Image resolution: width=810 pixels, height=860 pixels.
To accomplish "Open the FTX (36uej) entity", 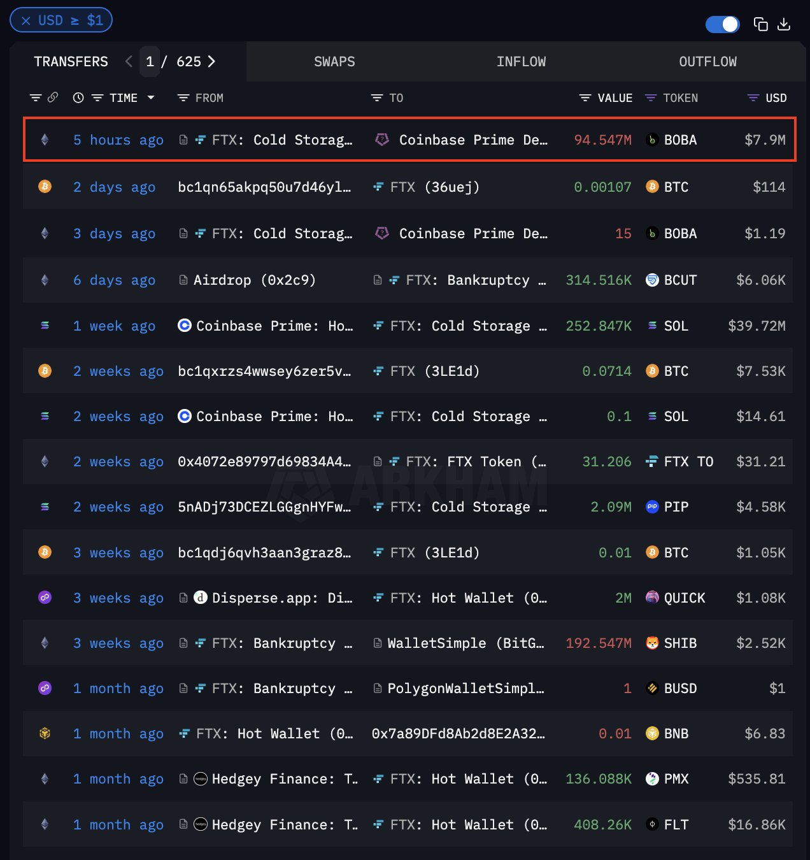I will point(435,187).
